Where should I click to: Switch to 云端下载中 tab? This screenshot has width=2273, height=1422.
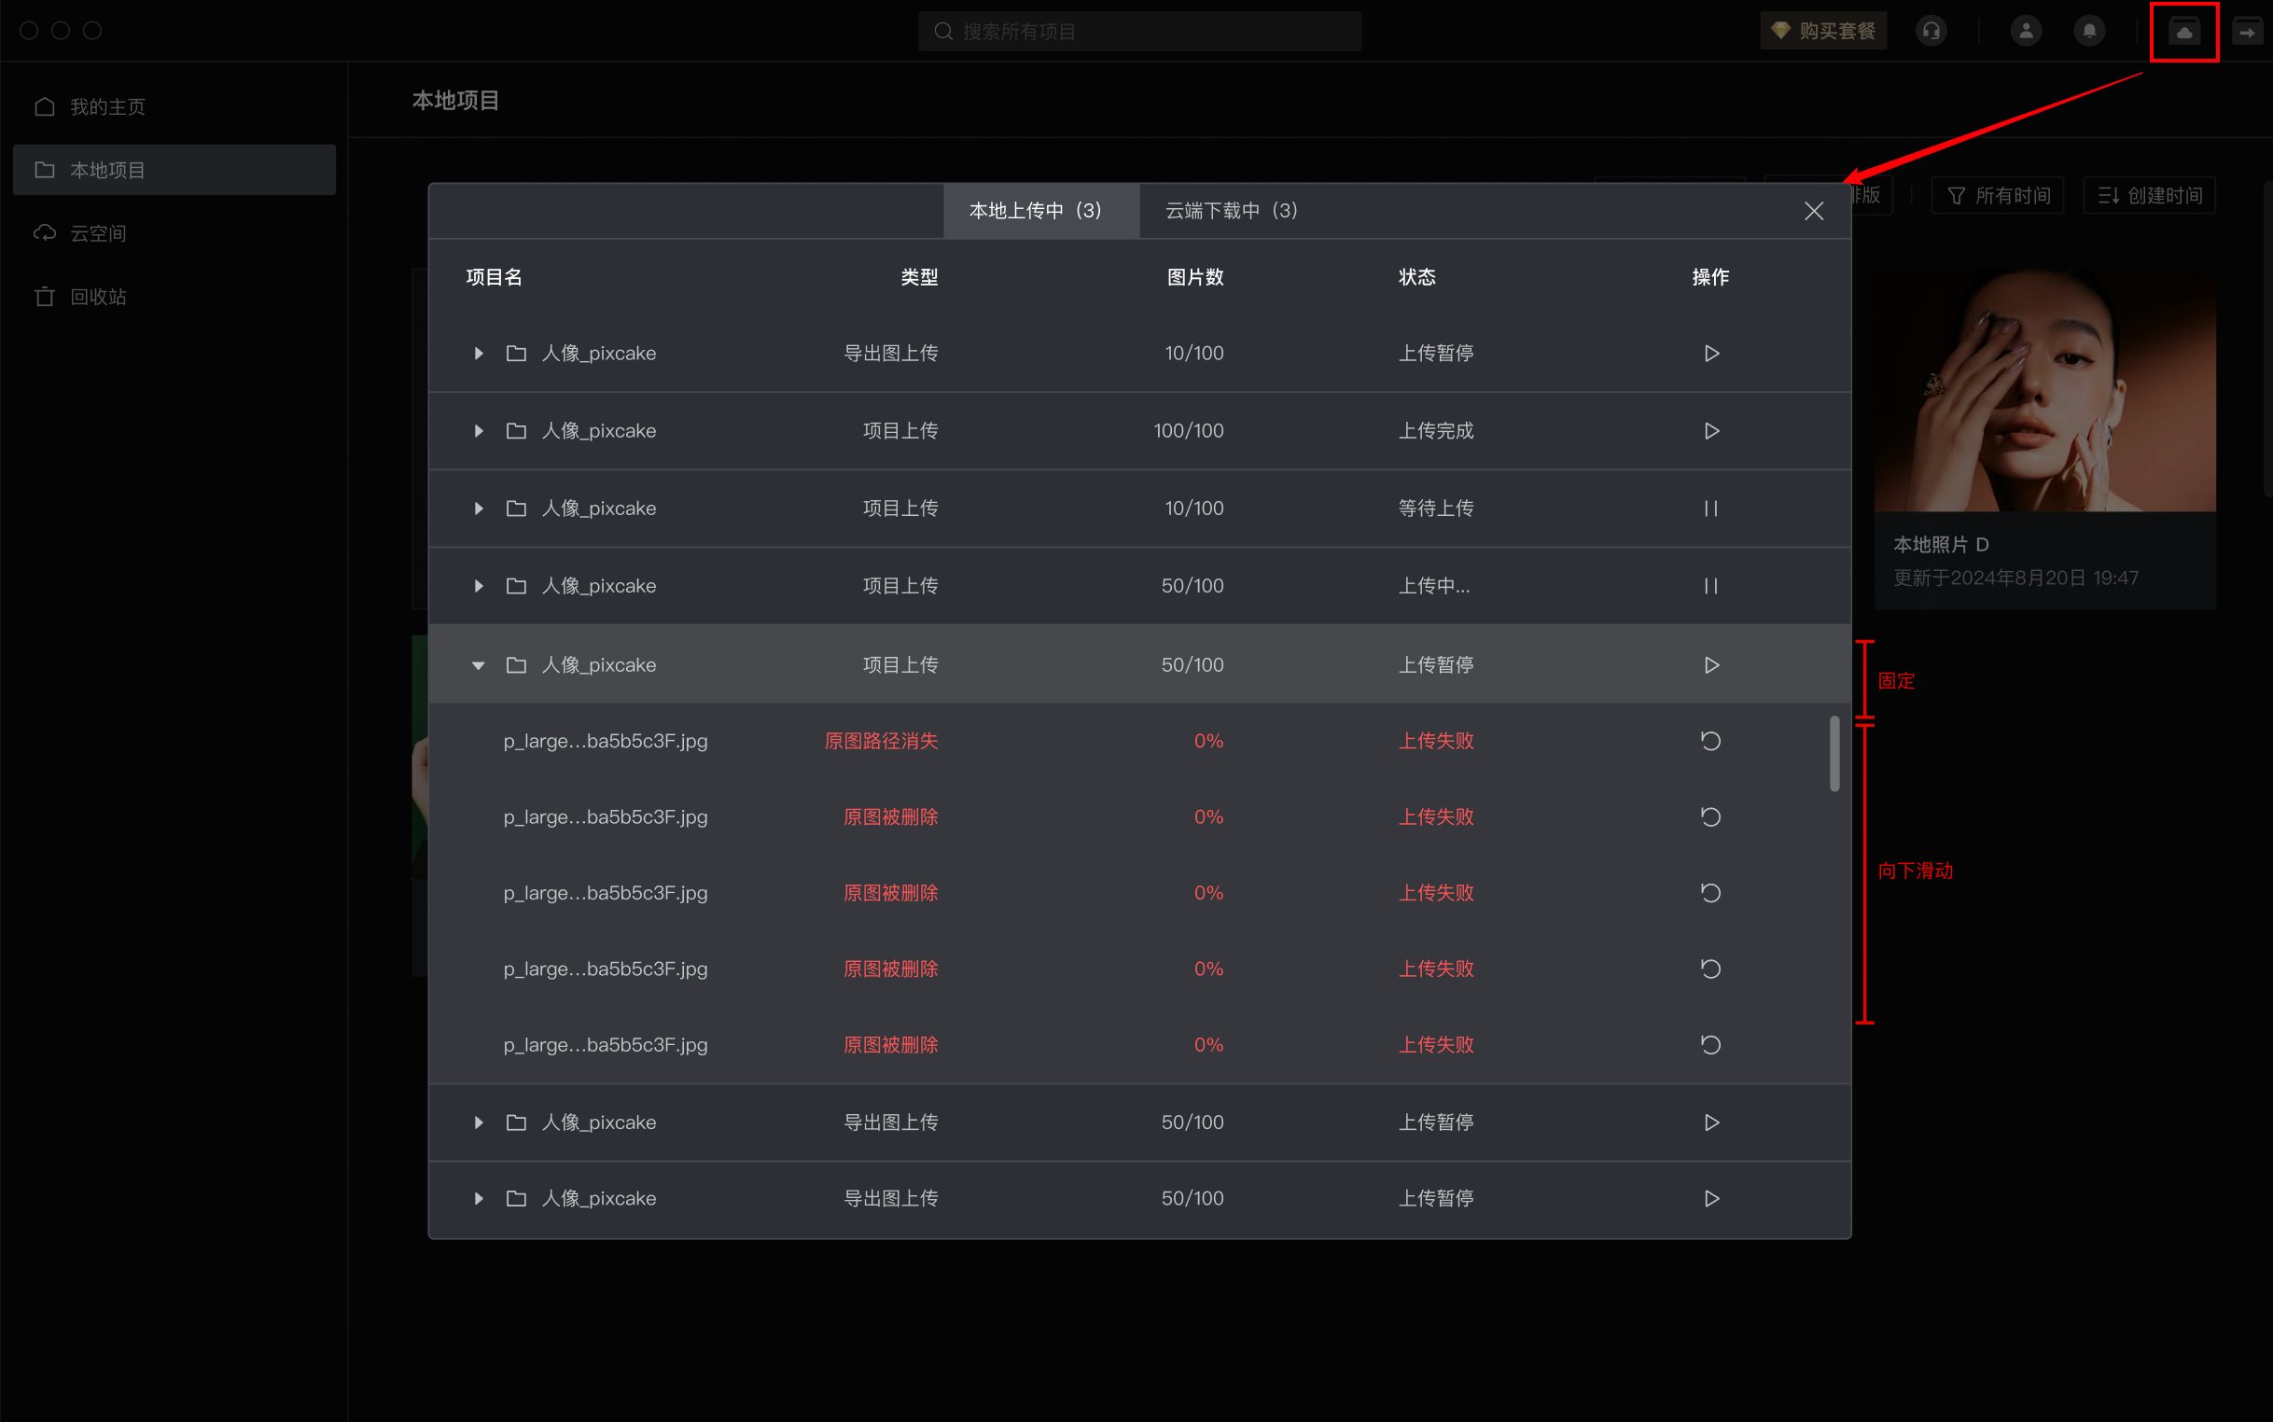pos(1230,211)
